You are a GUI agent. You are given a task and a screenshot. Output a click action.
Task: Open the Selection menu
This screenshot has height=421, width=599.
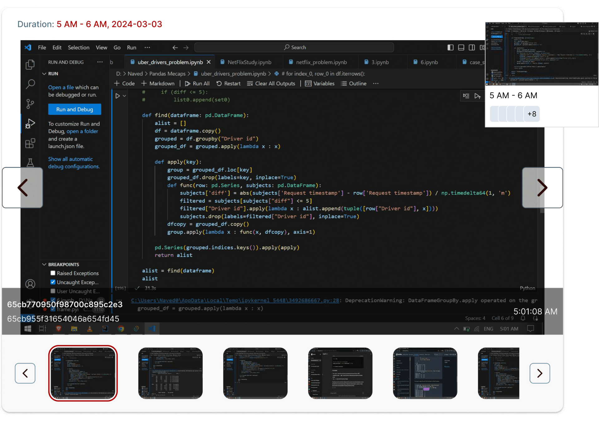coord(79,47)
